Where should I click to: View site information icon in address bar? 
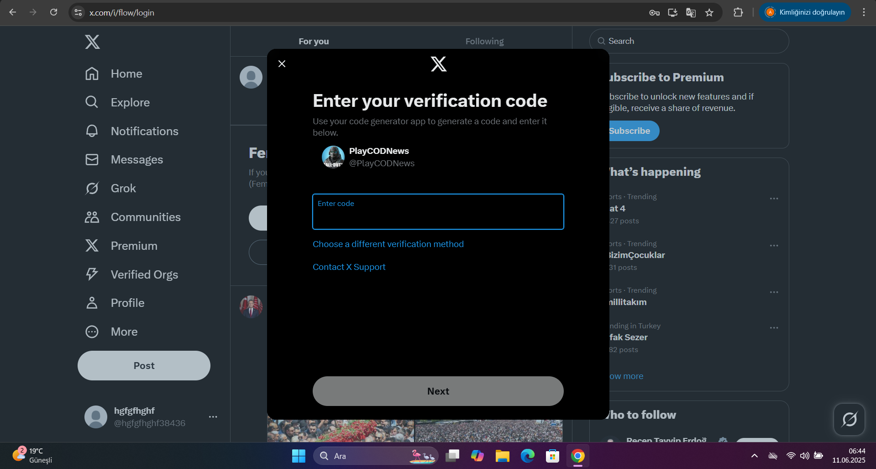(78, 12)
